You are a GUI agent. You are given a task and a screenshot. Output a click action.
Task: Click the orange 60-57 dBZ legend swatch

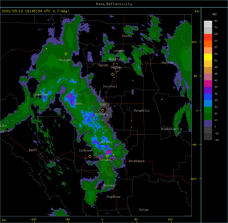click(x=208, y=44)
